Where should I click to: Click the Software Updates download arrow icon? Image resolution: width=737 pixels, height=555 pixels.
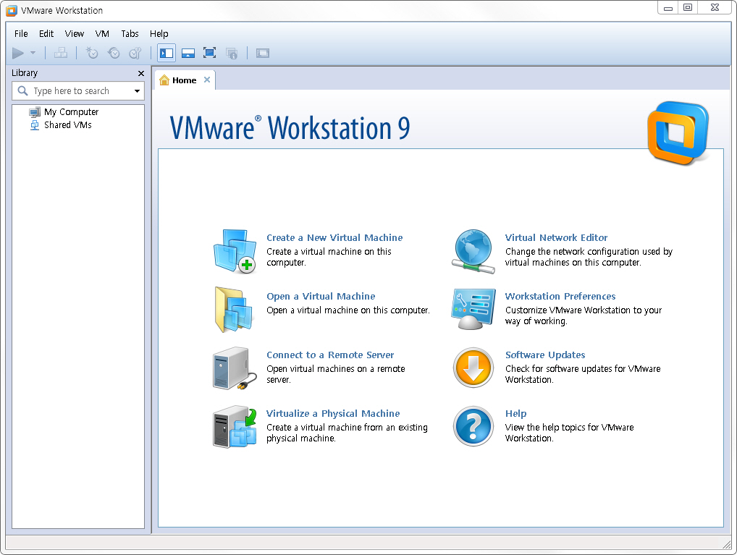tap(473, 368)
